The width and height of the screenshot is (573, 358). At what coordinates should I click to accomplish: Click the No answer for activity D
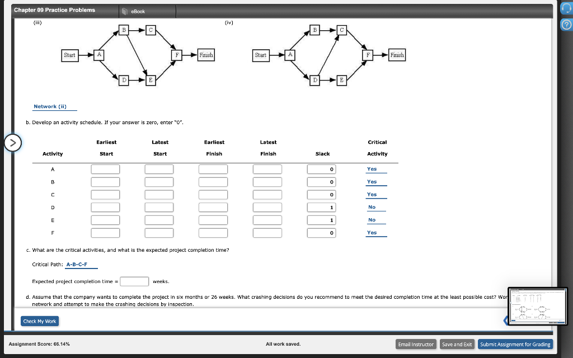(372, 207)
